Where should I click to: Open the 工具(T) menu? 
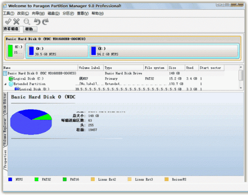point(8,13)
